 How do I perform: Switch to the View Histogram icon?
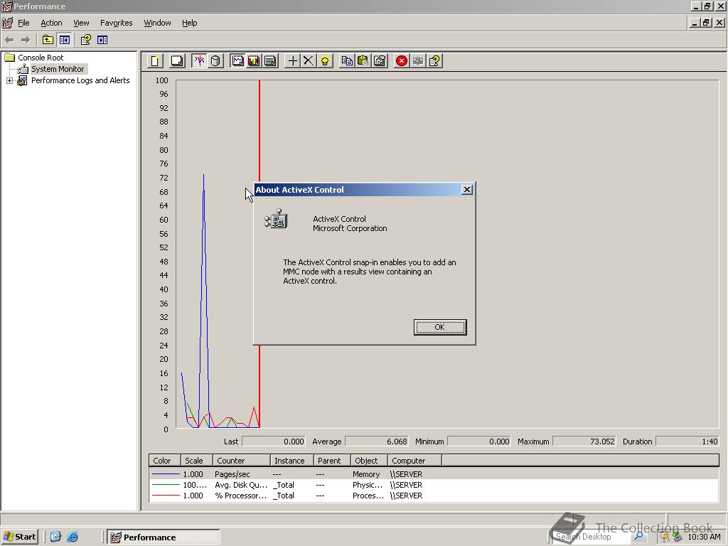254,61
